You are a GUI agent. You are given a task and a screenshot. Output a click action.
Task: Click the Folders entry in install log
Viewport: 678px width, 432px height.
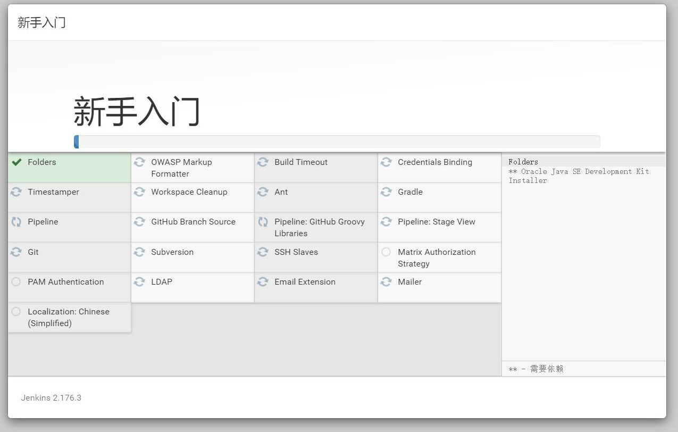(x=523, y=162)
